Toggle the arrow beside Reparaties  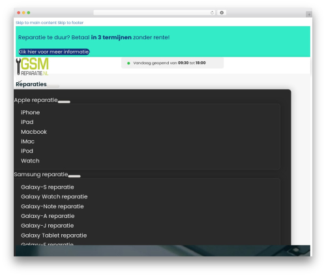point(53,86)
